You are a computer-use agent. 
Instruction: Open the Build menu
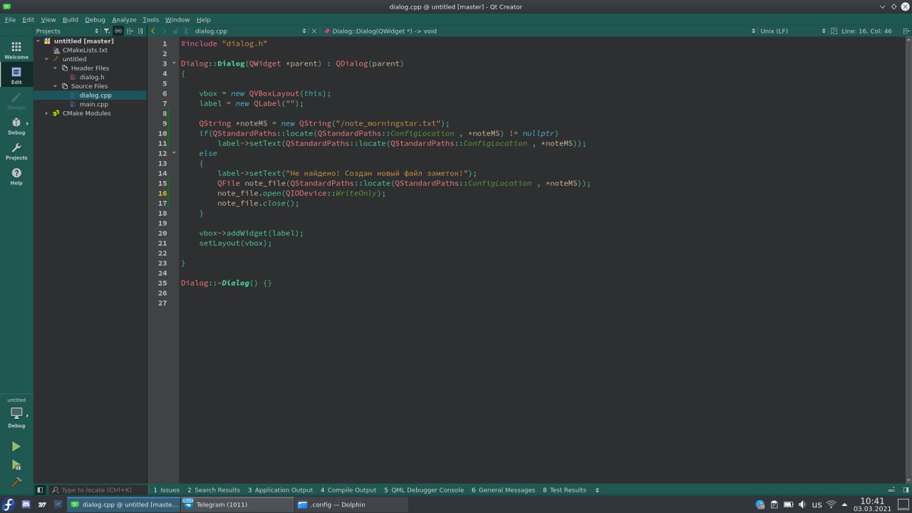(x=70, y=20)
